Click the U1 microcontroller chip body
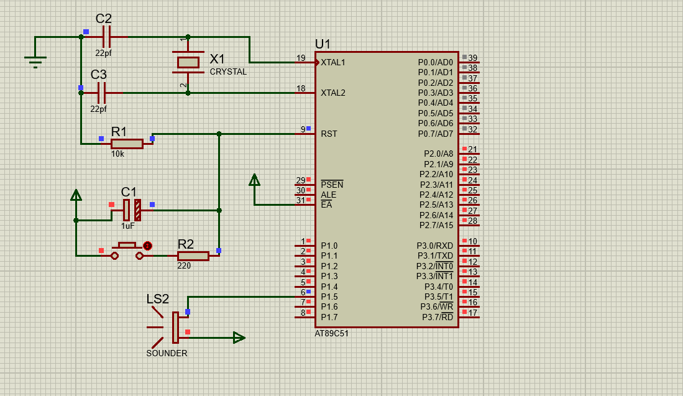Viewport: 683px width, 396px height. click(387, 190)
